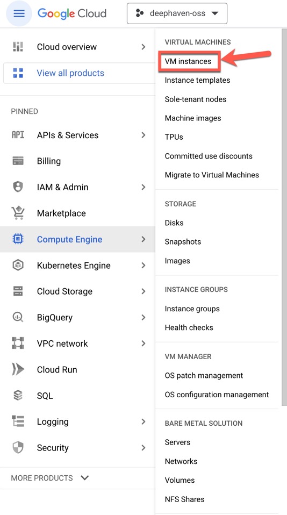Viewport: 287px width, 515px height.
Task: Select Billing in pinned list
Action: pyautogui.click(x=48, y=161)
